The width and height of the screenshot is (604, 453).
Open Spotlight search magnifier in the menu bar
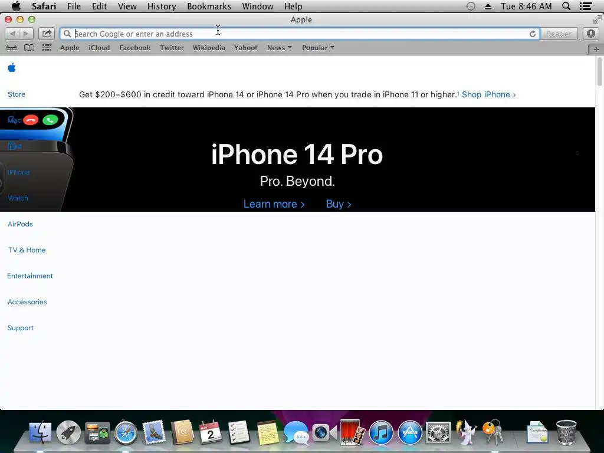point(566,6)
